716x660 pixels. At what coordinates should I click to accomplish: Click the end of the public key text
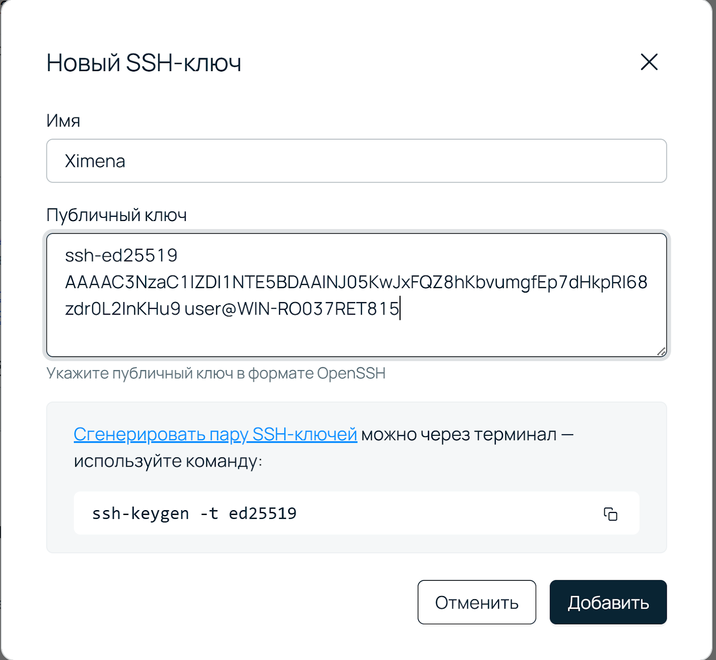[x=399, y=309]
